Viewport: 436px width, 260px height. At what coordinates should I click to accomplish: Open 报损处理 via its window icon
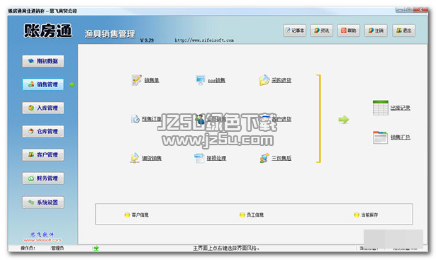click(x=199, y=158)
